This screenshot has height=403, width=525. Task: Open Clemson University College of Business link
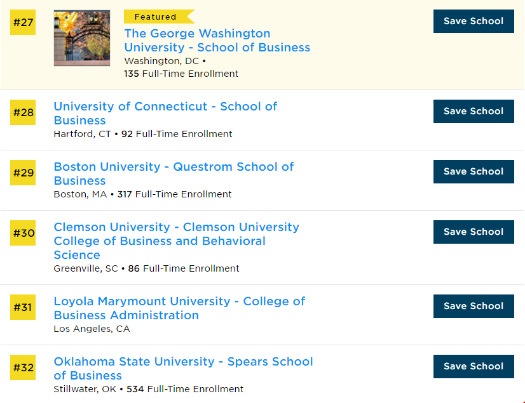click(x=176, y=241)
